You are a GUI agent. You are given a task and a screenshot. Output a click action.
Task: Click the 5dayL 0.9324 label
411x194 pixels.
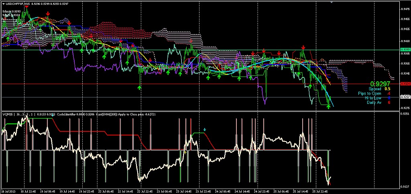point(11,15)
